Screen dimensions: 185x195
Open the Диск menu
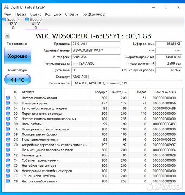point(58,14)
